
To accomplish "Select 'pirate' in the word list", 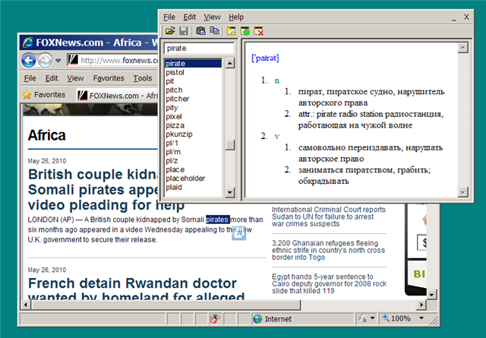I will click(193, 64).
